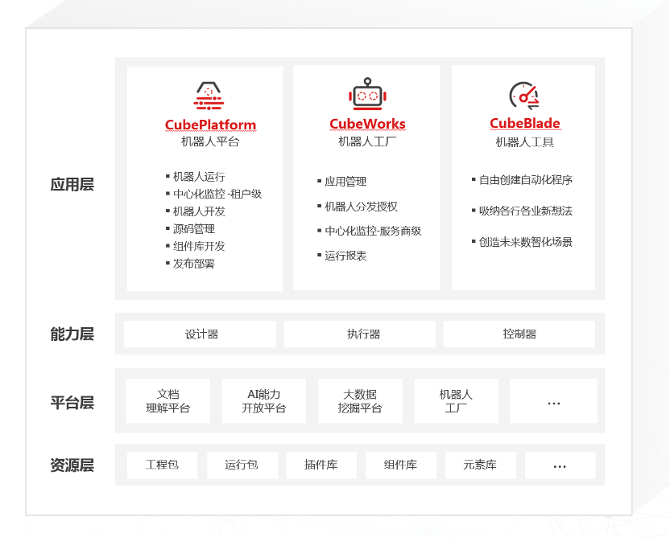Viewport: 670px width, 537px height.
Task: Click the AI能力开放平台 box
Action: coord(263,401)
